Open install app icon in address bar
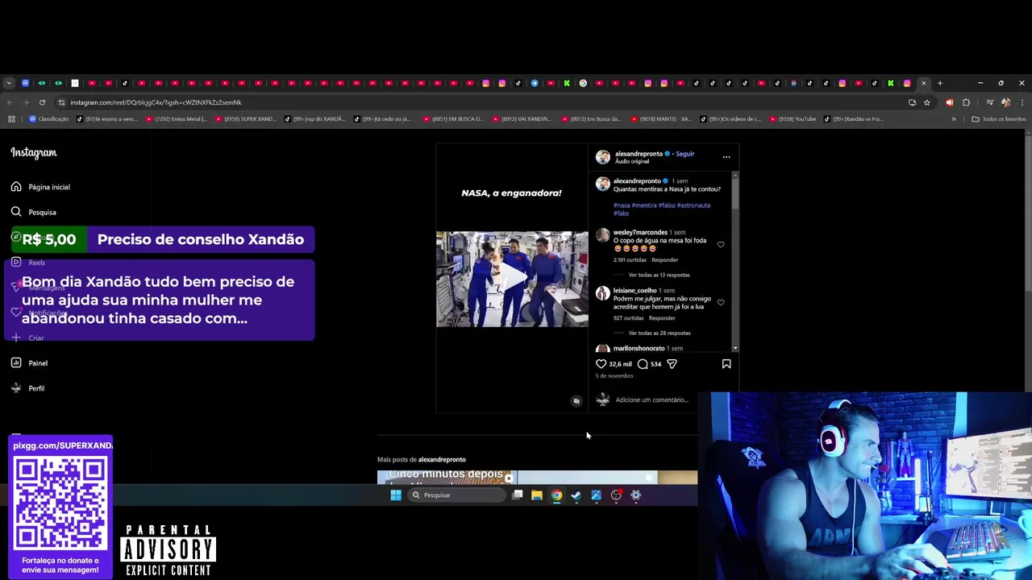Image resolution: width=1032 pixels, height=580 pixels. click(x=912, y=102)
